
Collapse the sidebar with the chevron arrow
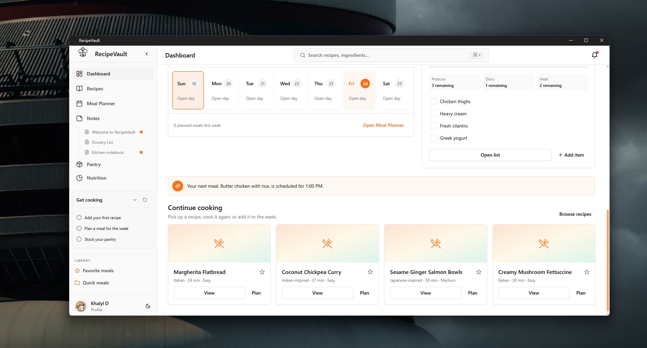(x=147, y=54)
